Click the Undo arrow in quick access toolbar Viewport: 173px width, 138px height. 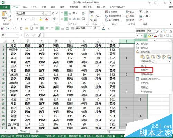click(7, 28)
